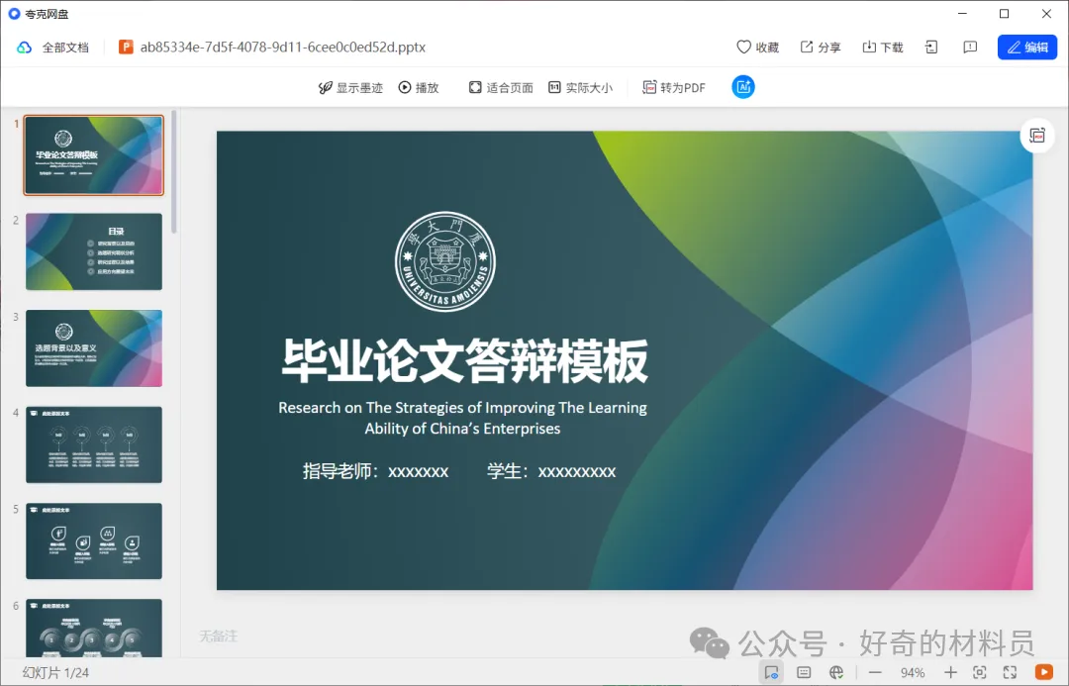The height and width of the screenshot is (686, 1069).
Task: Maximize the 夸克网盘 window
Action: [x=1005, y=14]
